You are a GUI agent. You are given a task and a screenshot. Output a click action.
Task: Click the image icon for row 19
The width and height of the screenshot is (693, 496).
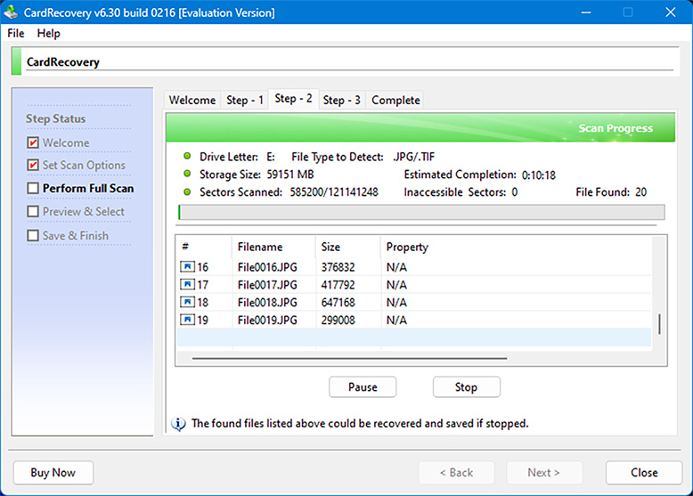click(187, 320)
